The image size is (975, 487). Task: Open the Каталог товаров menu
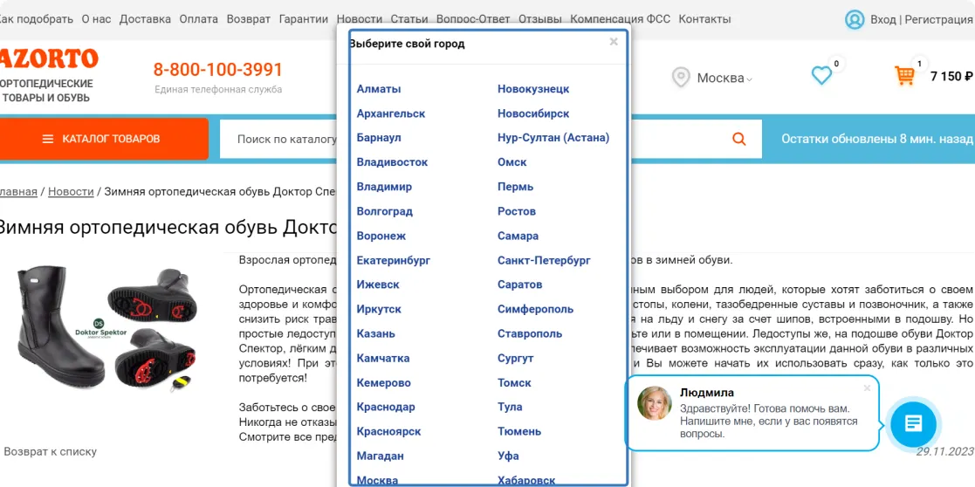click(x=102, y=139)
